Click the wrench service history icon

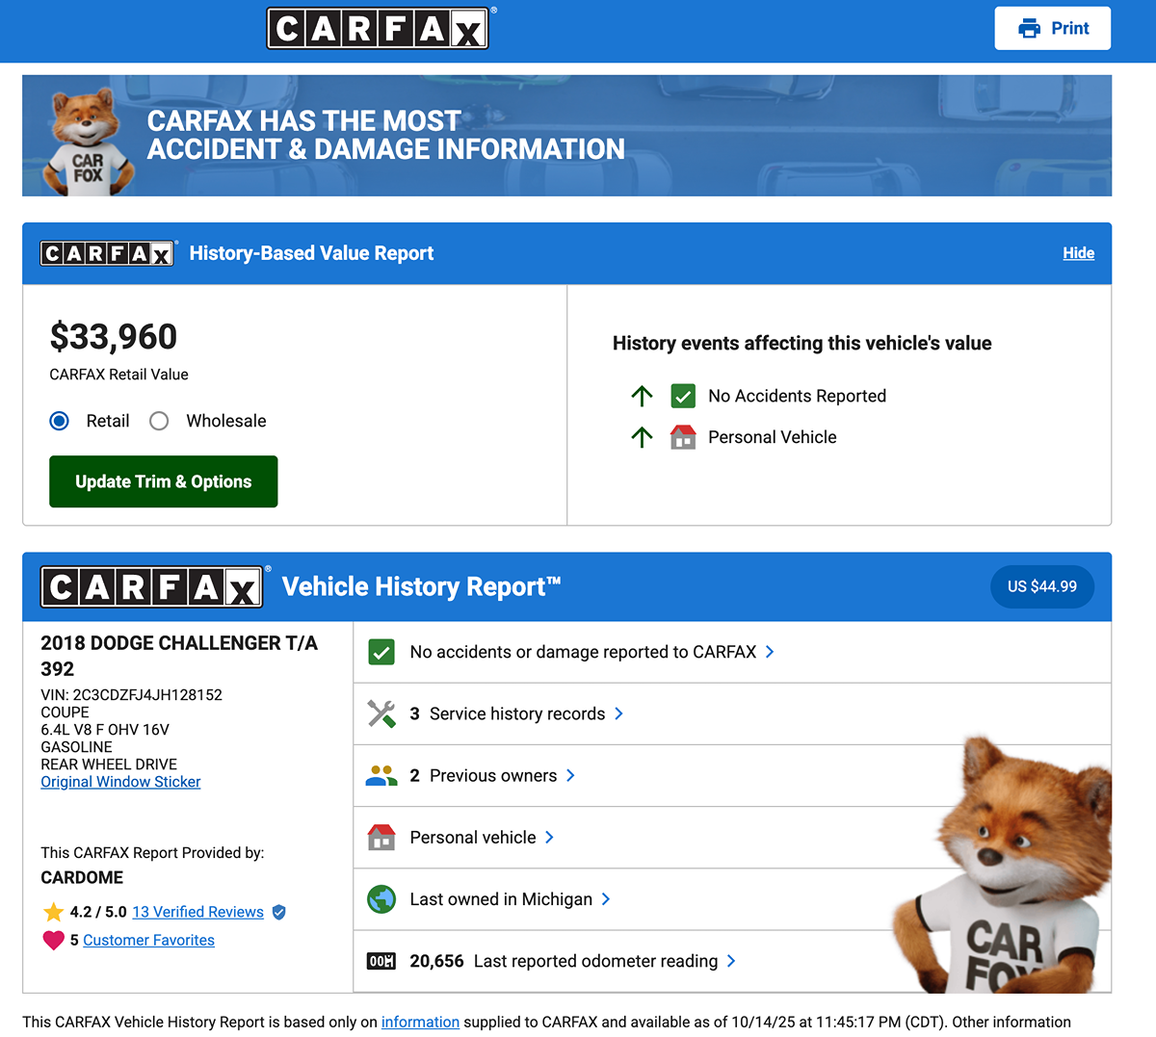coord(381,713)
